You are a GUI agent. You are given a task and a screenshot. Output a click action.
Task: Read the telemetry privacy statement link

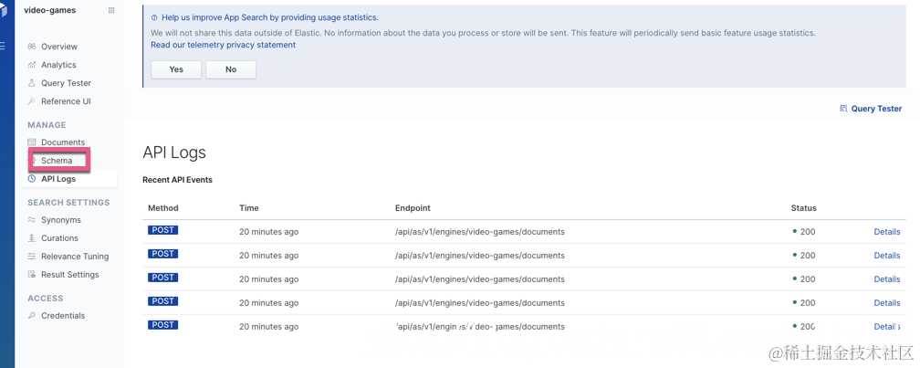pos(223,45)
